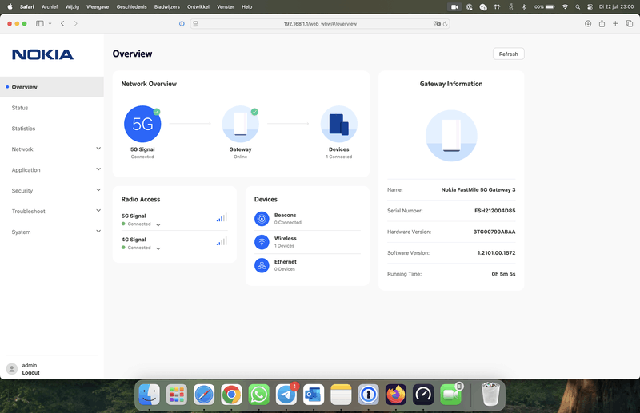
Task: Open the Bladwijzers menu
Action: 167,7
